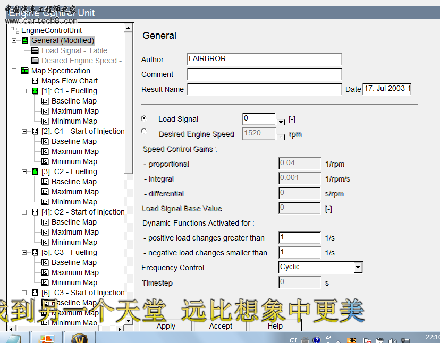The width and height of the screenshot is (440, 343).
Task: Click the Comment input field
Action: click(x=264, y=74)
